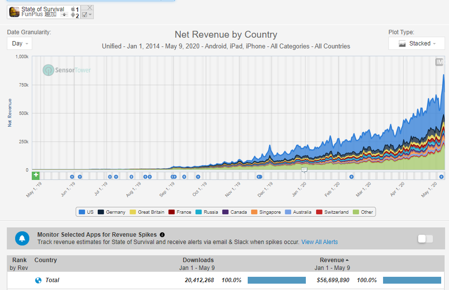Click the 20,412,268 downloads total value
Image resolution: width=449 pixels, height=290 pixels.
click(x=199, y=280)
